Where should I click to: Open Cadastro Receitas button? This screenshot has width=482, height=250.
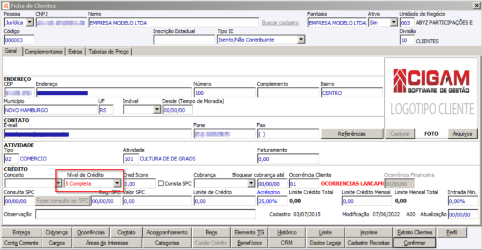(x=369, y=243)
